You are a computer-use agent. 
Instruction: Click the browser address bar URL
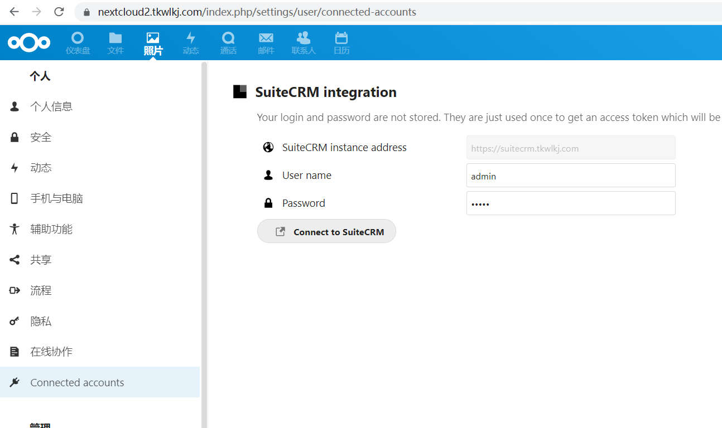[x=257, y=12]
